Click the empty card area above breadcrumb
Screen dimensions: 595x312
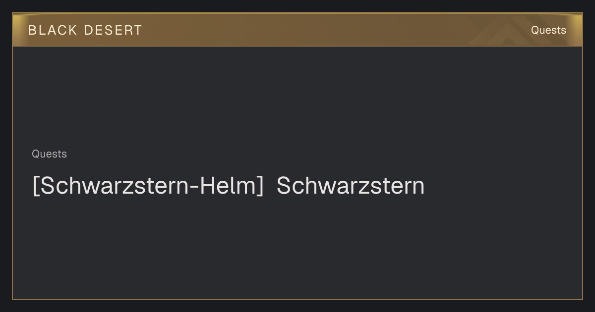coord(297,97)
